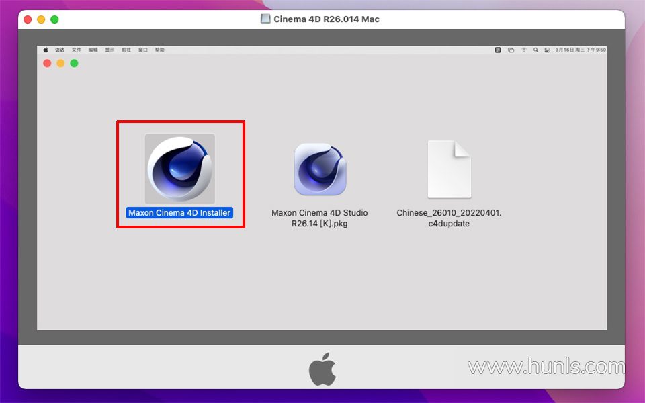The image size is (645, 403).
Task: Open the 显示 menu
Action: coord(110,50)
